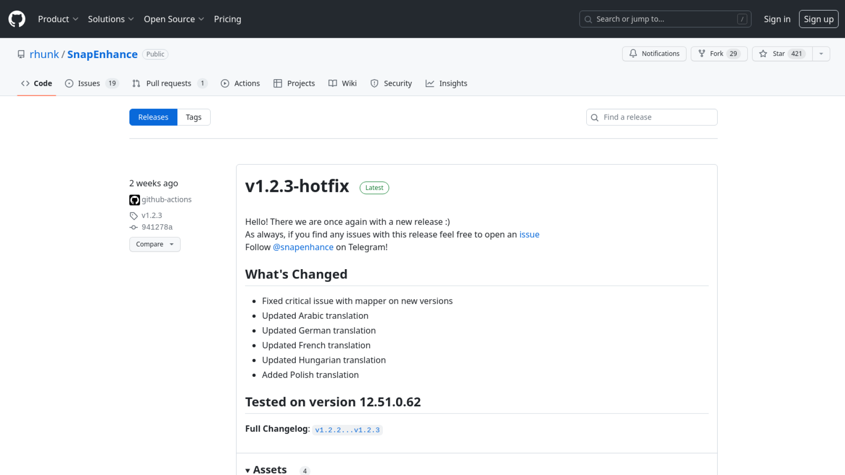
Task: Open the v1.2.2...v1.2.3 changelog link
Action: click(347, 430)
